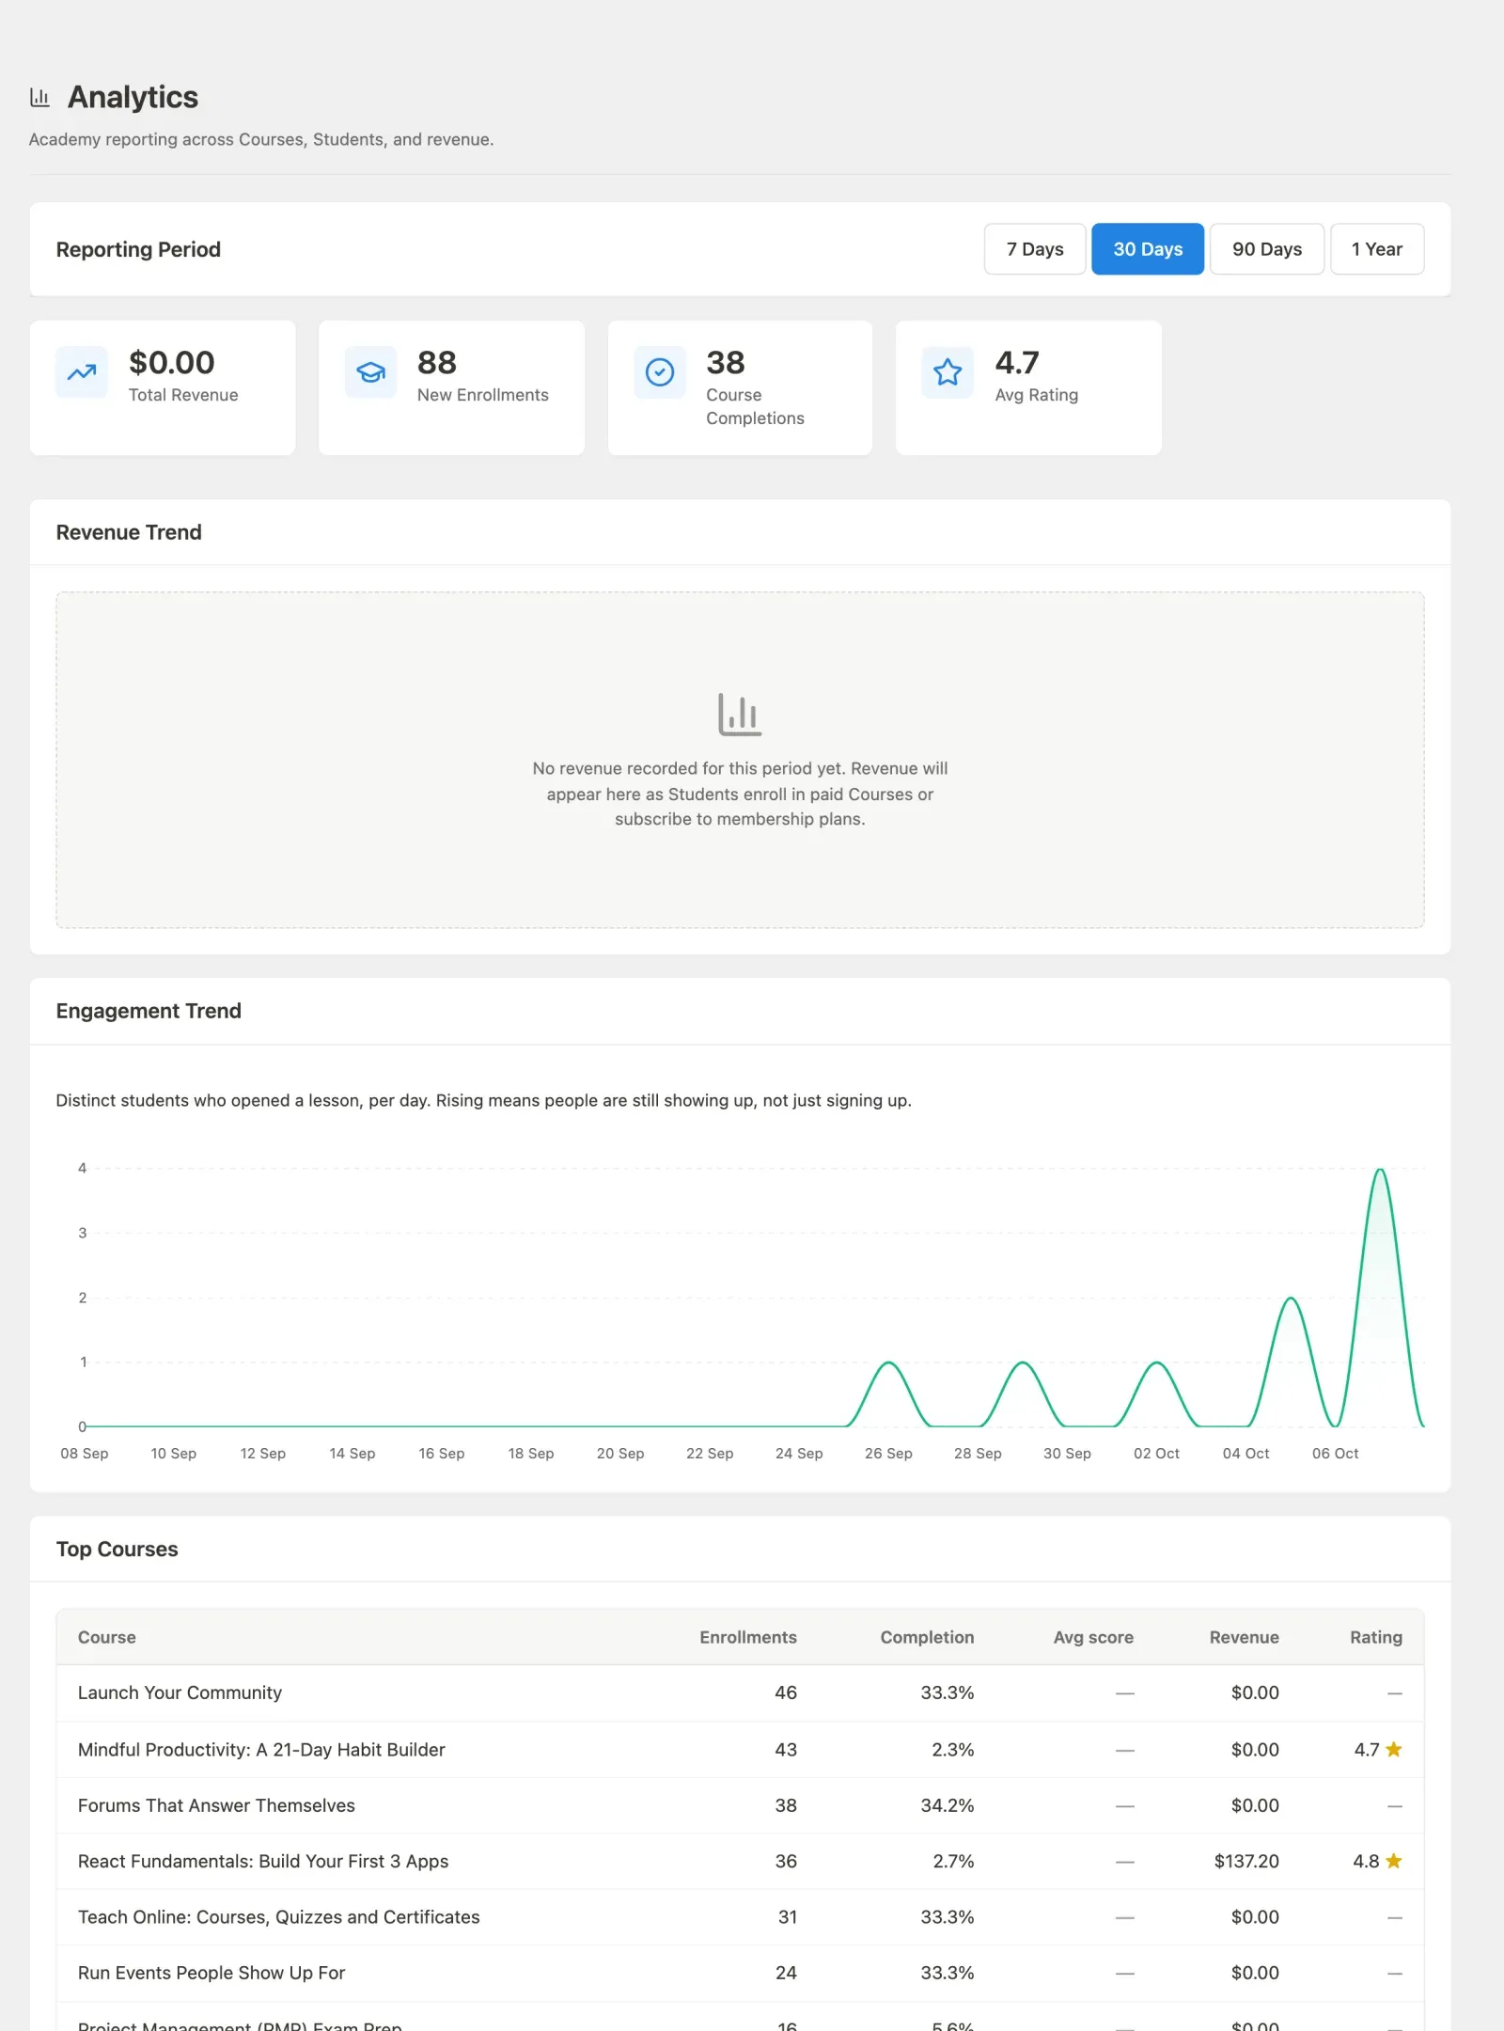Click Mindful Productivity: A 21-Day Habit Builder
Viewport: 1504px width, 2031px height.
(261, 1750)
